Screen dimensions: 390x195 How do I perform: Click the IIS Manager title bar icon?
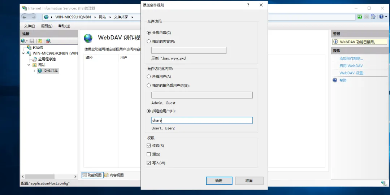click(x=25, y=8)
